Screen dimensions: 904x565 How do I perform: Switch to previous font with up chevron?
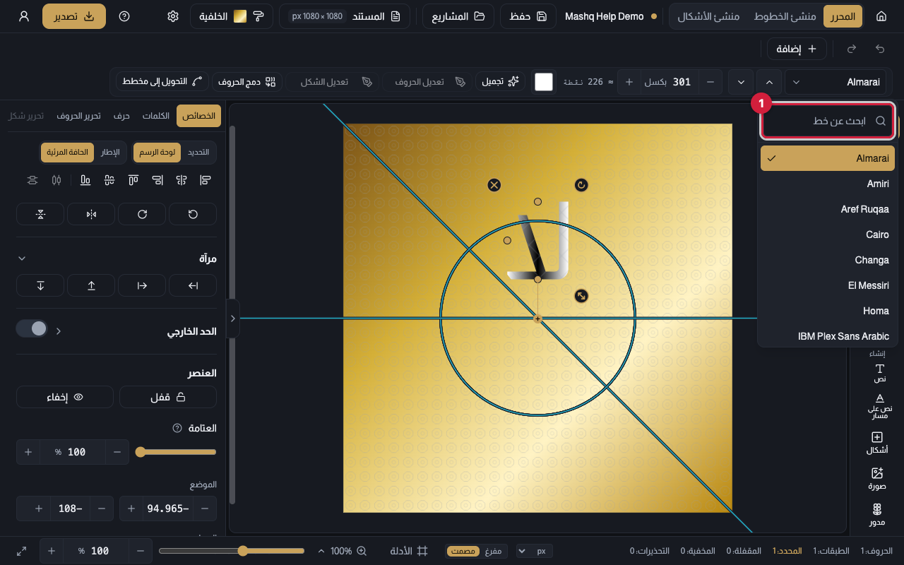(x=769, y=82)
